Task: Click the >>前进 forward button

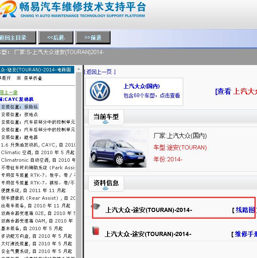Action: (93, 38)
